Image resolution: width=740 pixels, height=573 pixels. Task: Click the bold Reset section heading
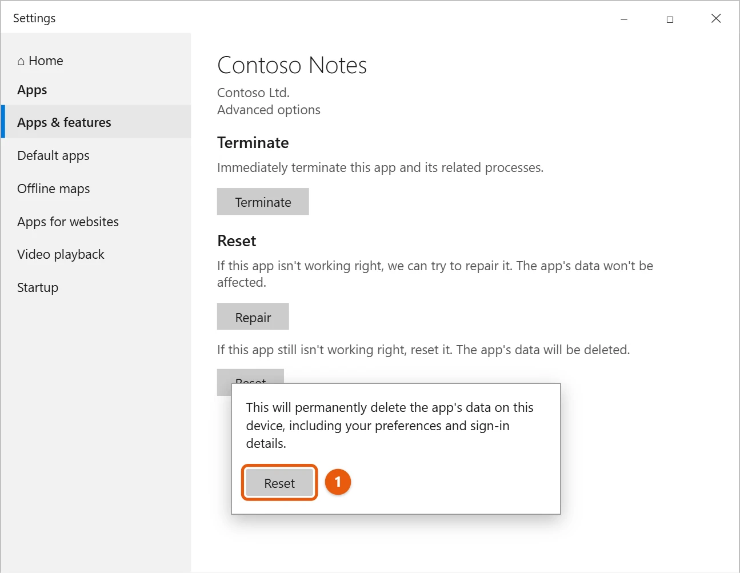(237, 241)
